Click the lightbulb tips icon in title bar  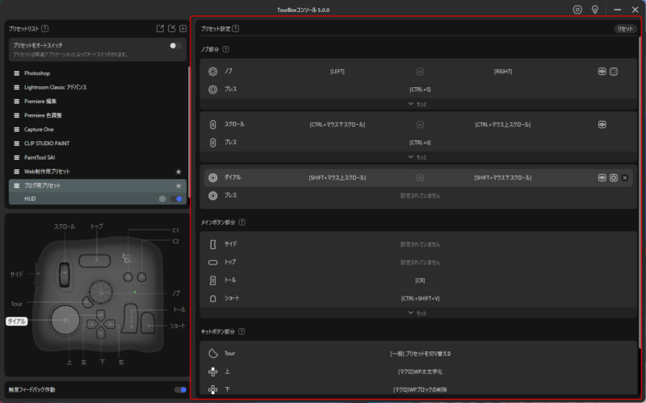(594, 10)
